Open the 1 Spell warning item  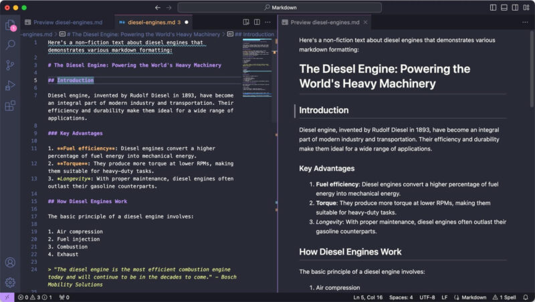504,297
